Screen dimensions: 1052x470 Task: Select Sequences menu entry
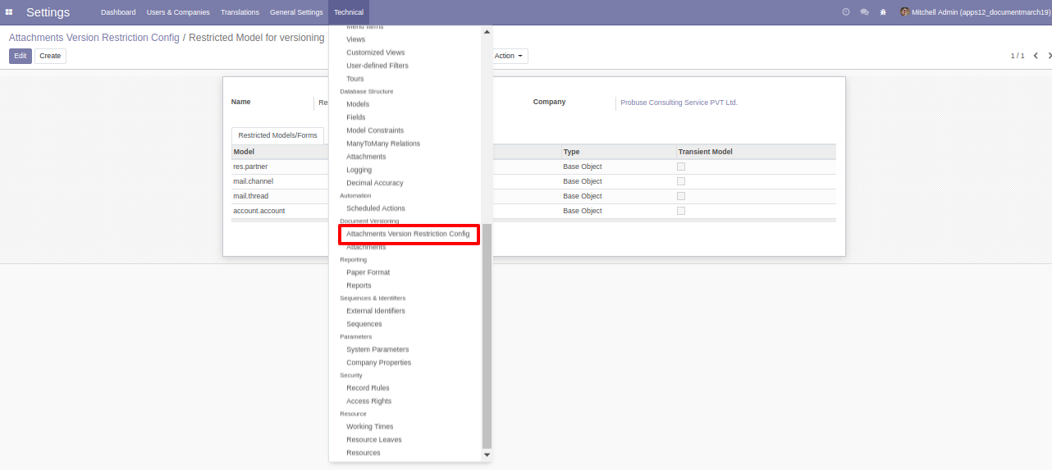click(364, 324)
